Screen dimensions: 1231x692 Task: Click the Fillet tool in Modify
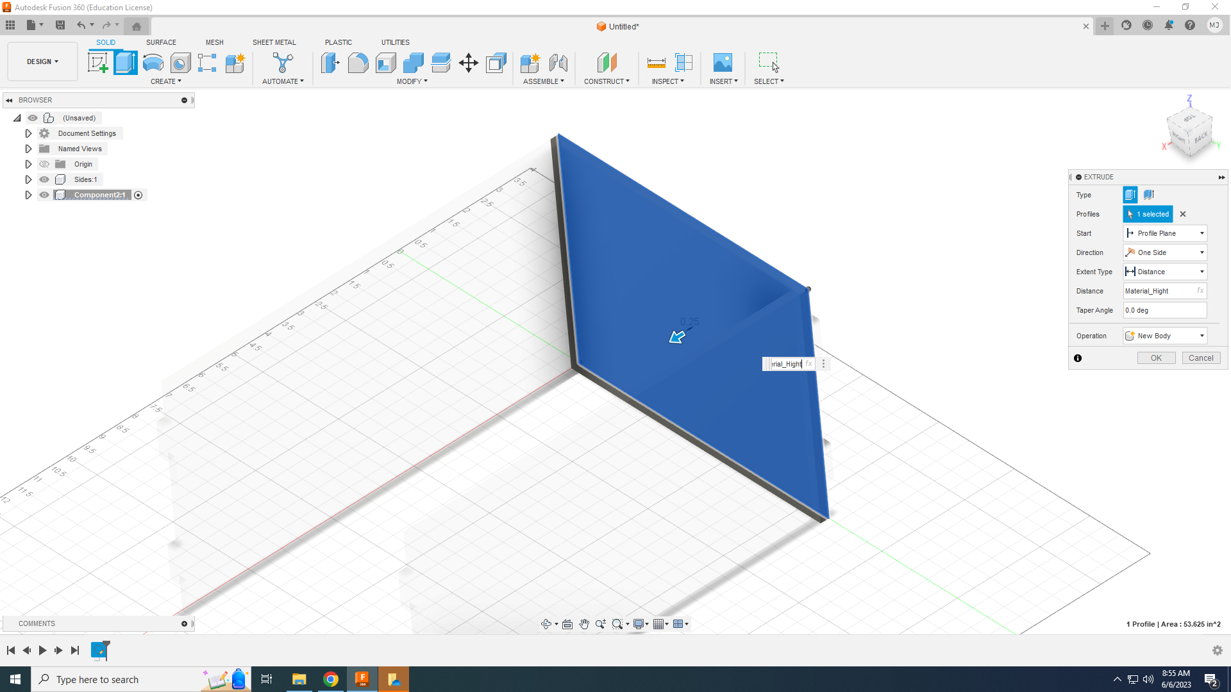pyautogui.click(x=358, y=63)
